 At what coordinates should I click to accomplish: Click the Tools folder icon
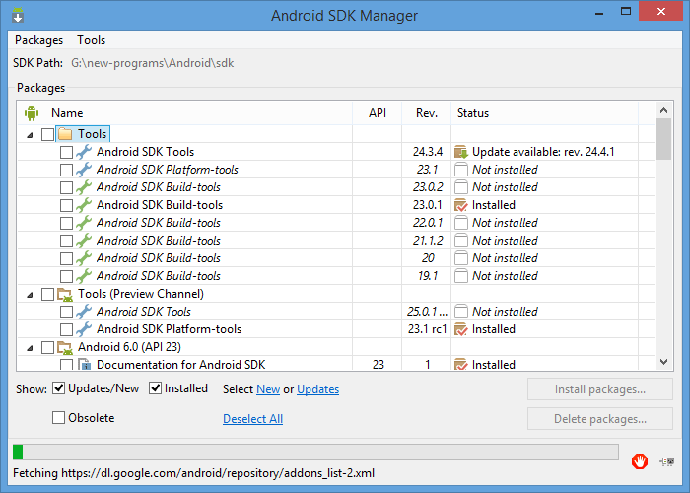pyautogui.click(x=65, y=134)
